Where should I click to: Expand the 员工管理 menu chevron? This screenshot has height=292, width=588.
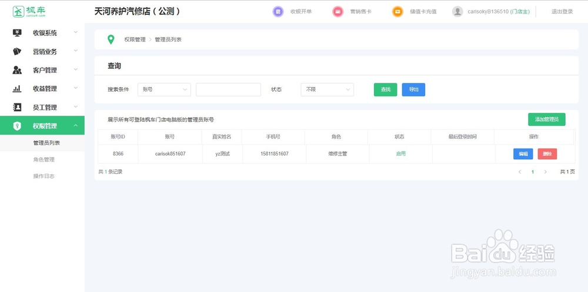coord(76,106)
